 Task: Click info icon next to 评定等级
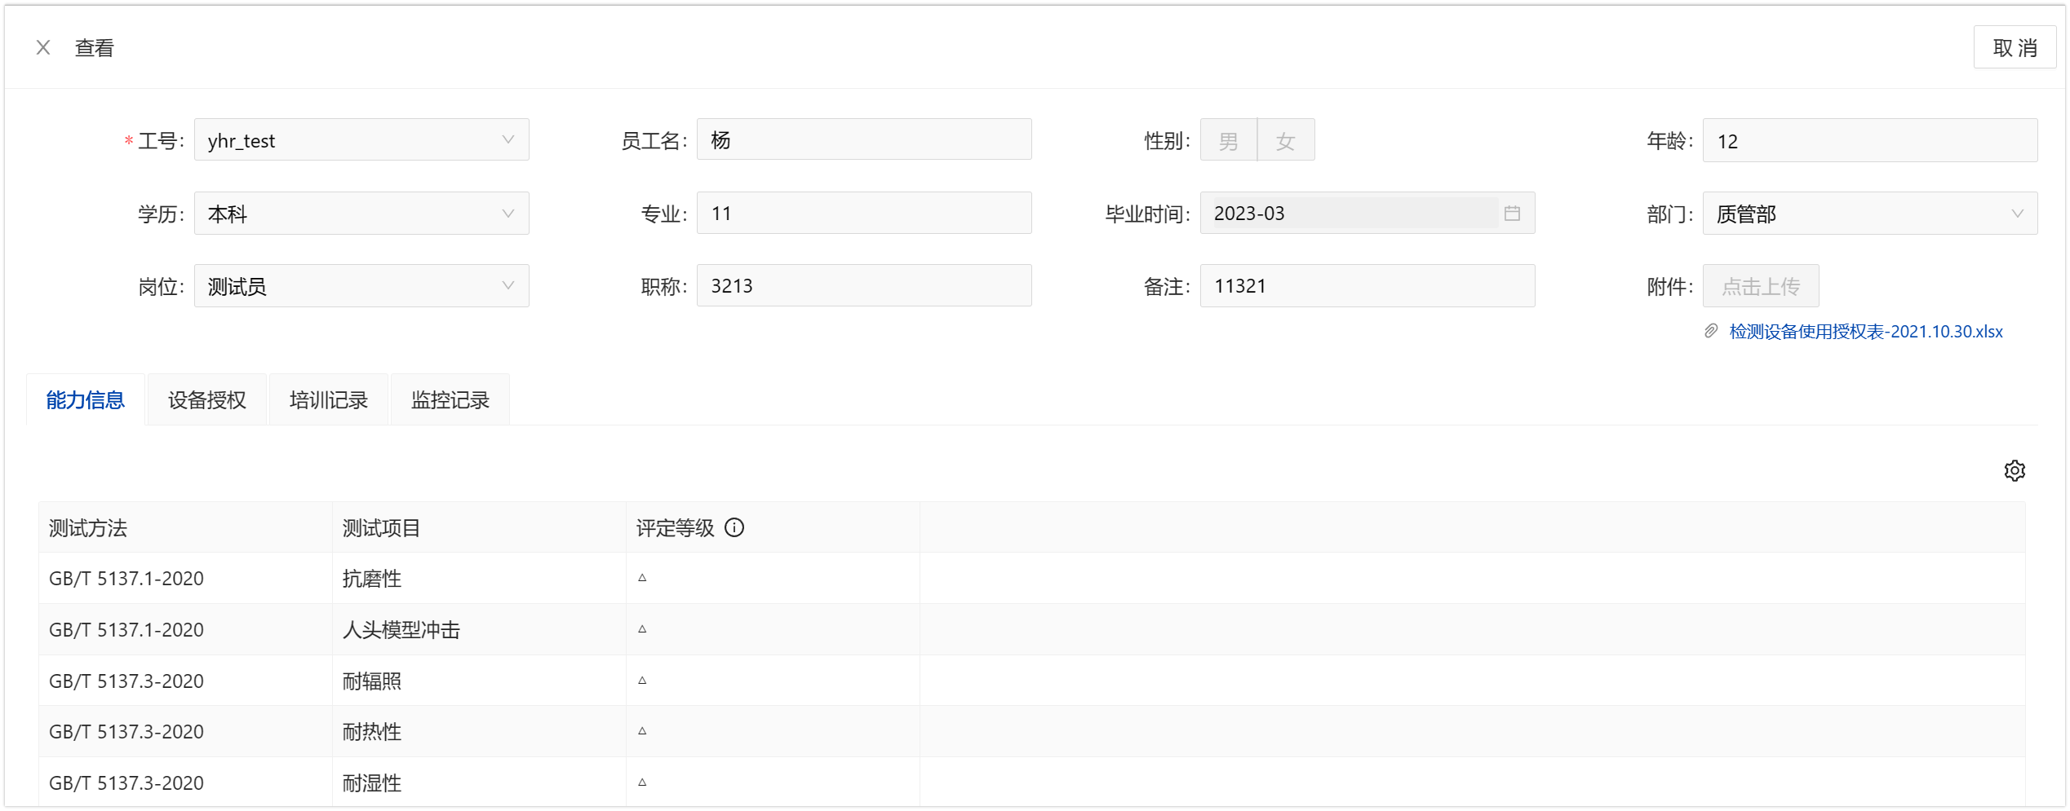tap(734, 528)
